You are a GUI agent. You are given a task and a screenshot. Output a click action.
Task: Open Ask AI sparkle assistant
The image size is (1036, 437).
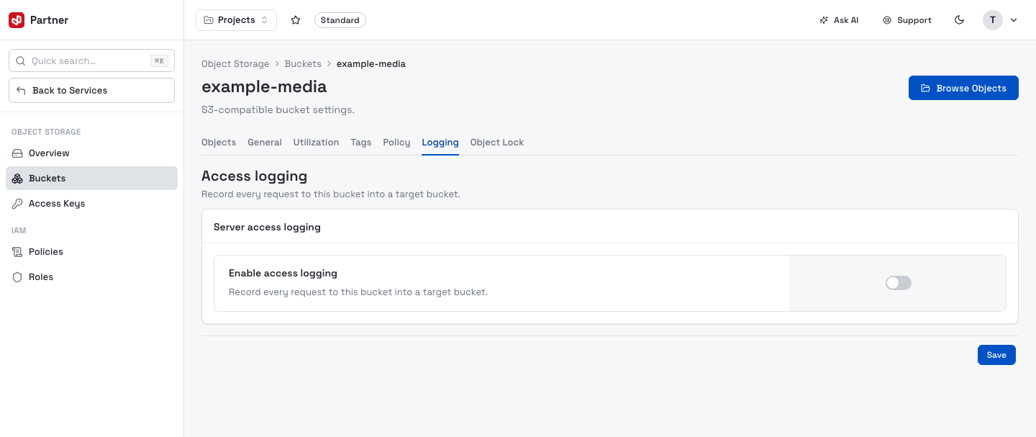(x=824, y=20)
